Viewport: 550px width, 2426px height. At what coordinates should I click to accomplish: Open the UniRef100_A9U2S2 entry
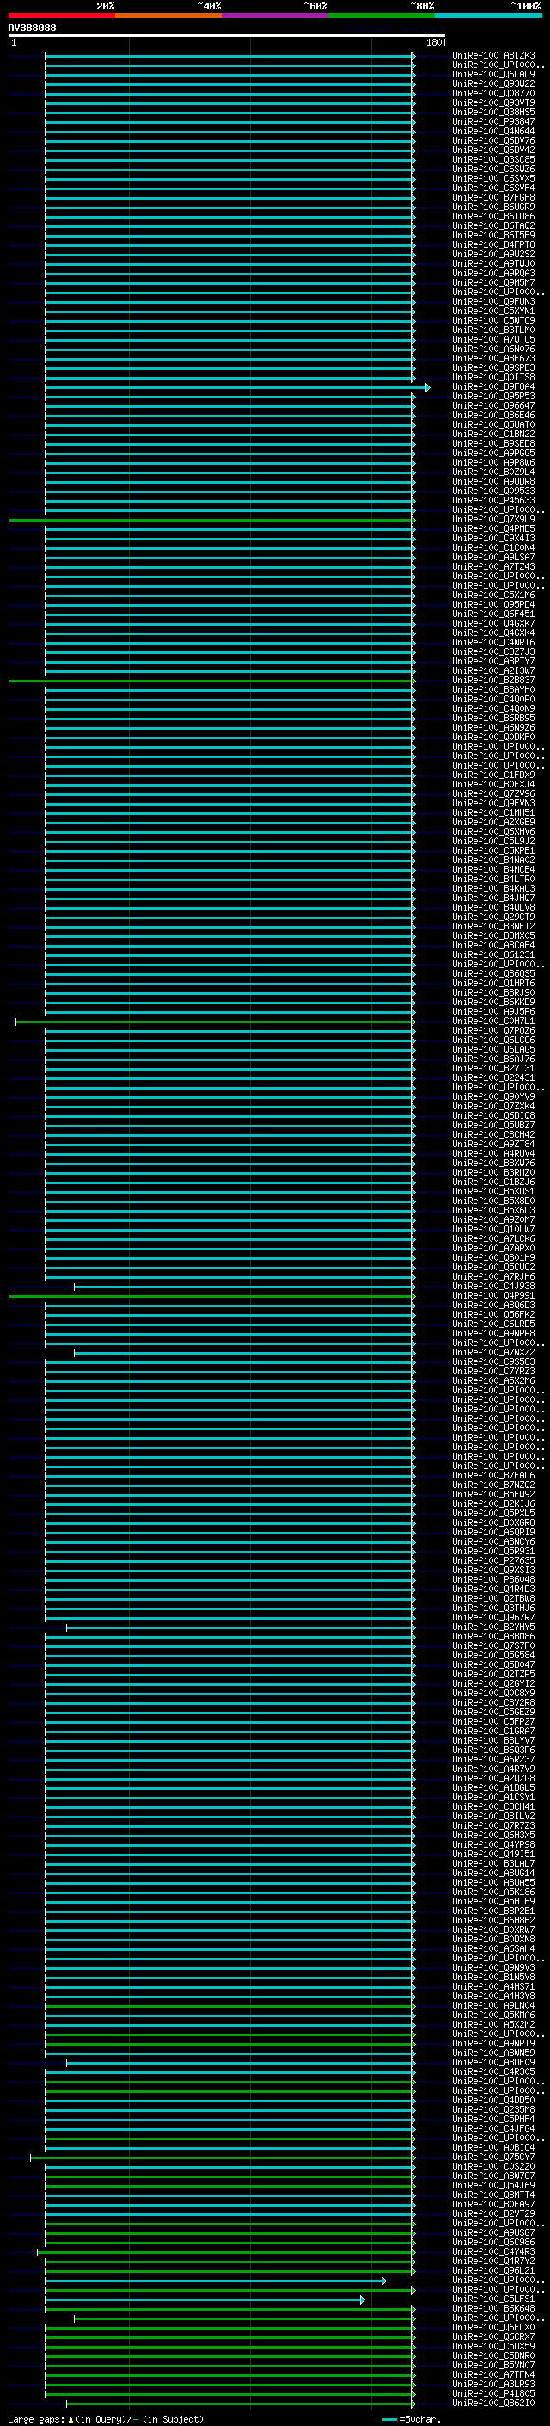click(x=493, y=254)
